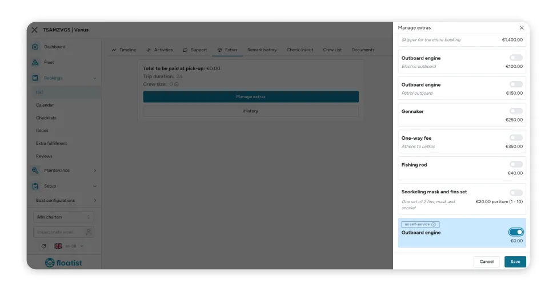Viewport: 553px width, 292px height.
Task: Switch to the Crew List tab
Action: (x=332, y=50)
